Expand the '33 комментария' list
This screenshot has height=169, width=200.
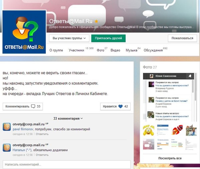pos(68,118)
